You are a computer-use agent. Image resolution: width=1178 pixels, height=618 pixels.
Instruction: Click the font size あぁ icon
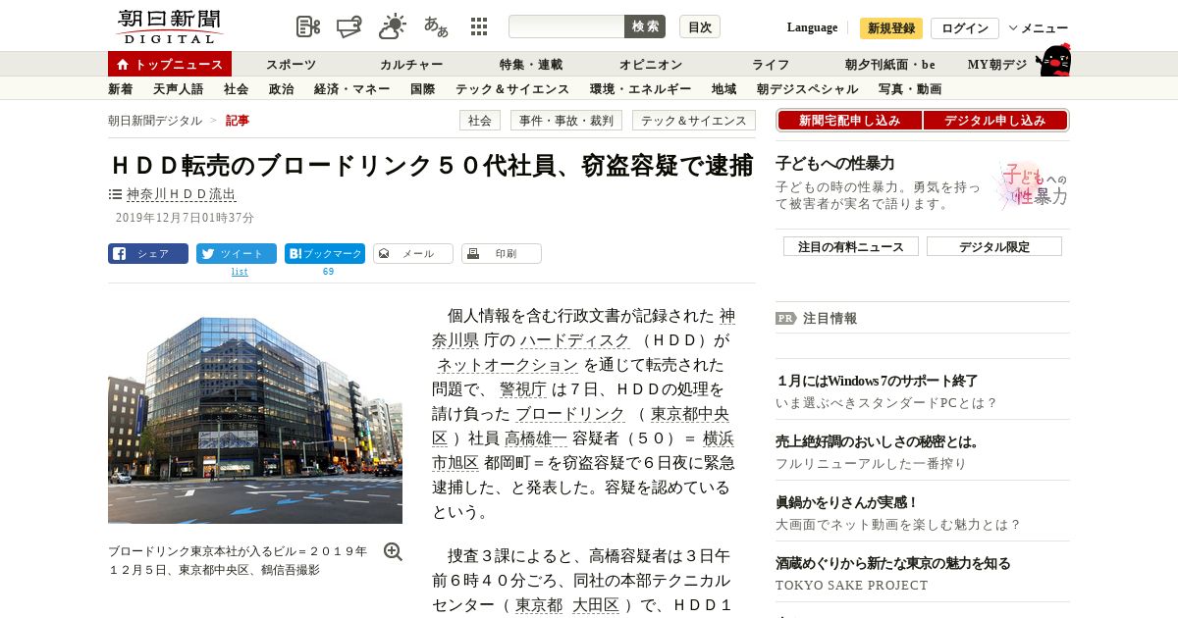[x=436, y=26]
